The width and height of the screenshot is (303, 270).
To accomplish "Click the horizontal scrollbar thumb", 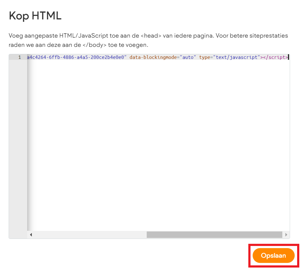I will point(214,235).
